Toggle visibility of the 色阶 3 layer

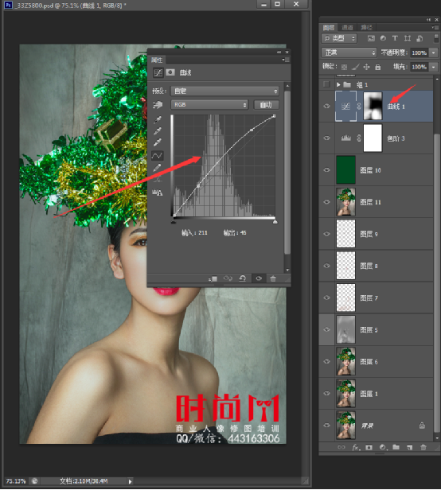[326, 138]
